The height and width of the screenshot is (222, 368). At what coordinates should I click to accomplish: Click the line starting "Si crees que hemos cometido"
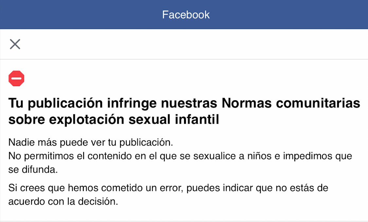tap(168, 188)
